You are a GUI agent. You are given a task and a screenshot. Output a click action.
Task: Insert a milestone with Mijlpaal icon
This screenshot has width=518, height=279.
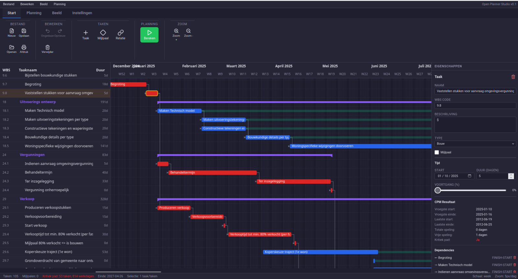[103, 33]
